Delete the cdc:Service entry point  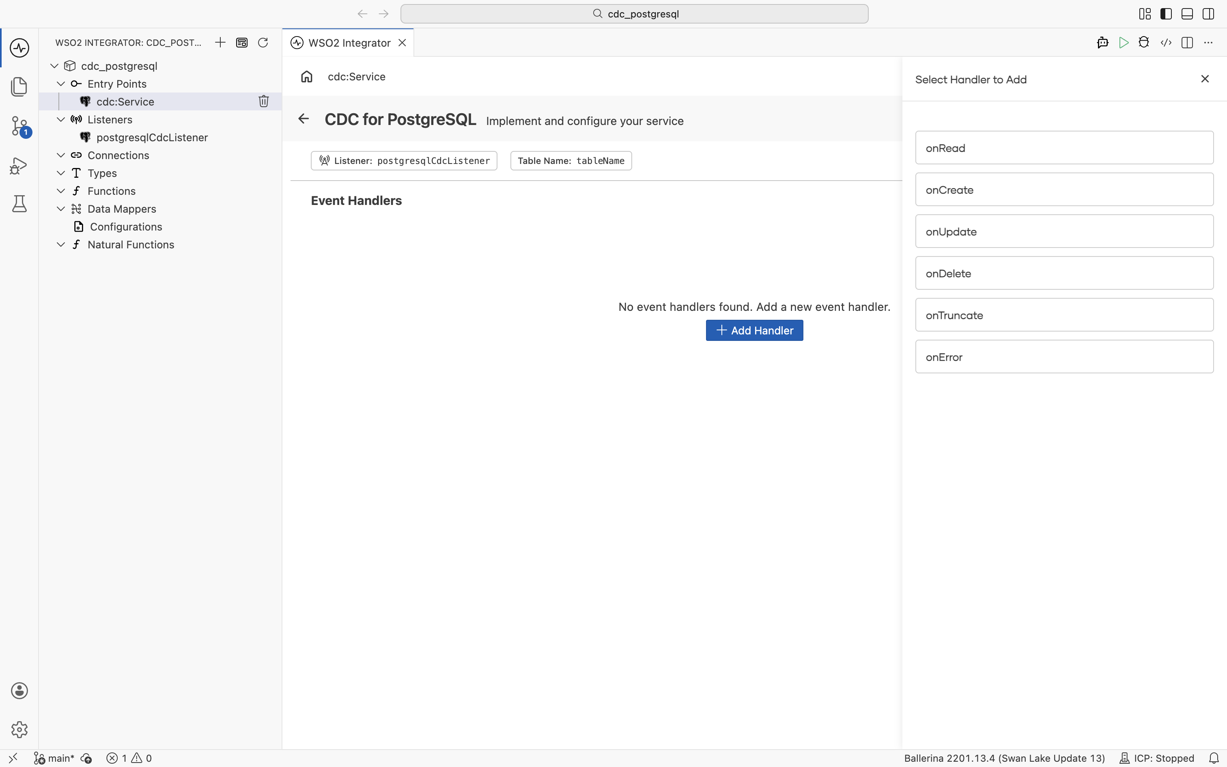(x=264, y=101)
